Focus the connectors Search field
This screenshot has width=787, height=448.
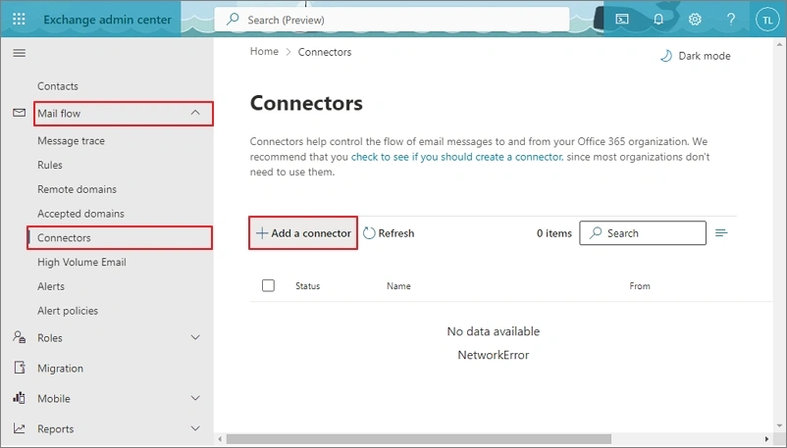[x=643, y=232]
